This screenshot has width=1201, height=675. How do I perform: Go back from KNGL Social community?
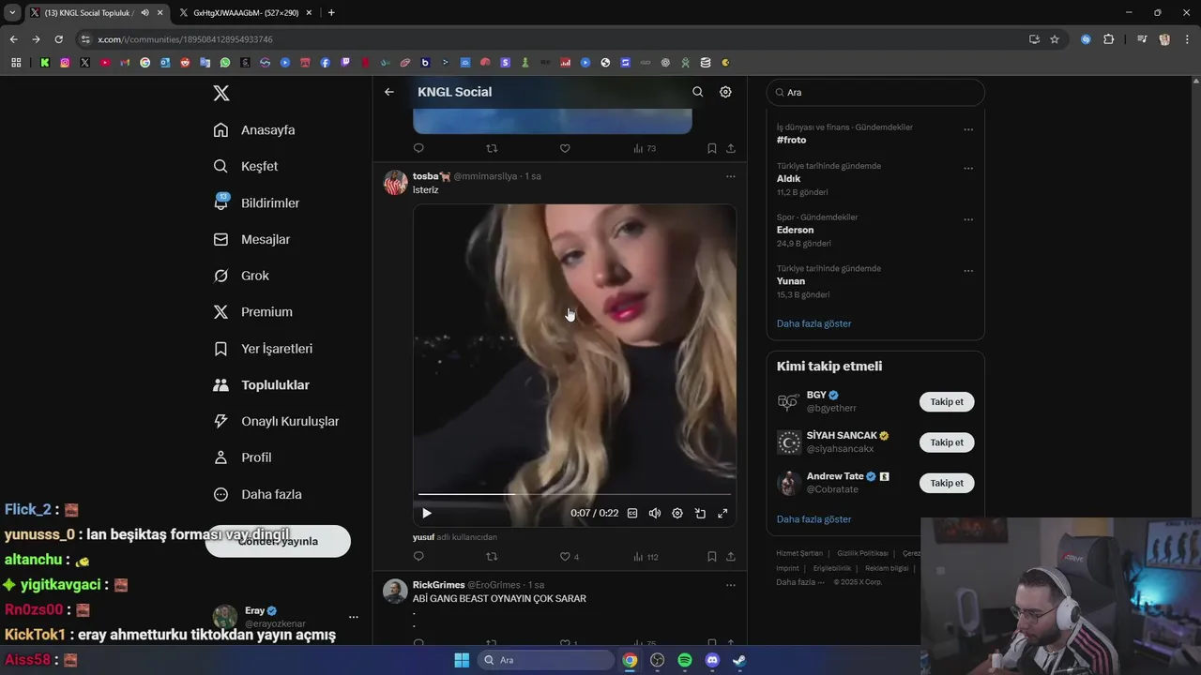click(x=389, y=92)
